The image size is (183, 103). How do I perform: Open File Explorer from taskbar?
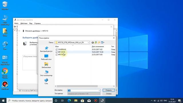pos(76,100)
